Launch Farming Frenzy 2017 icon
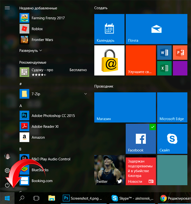This screenshot has height=204, width=191. point(24,18)
